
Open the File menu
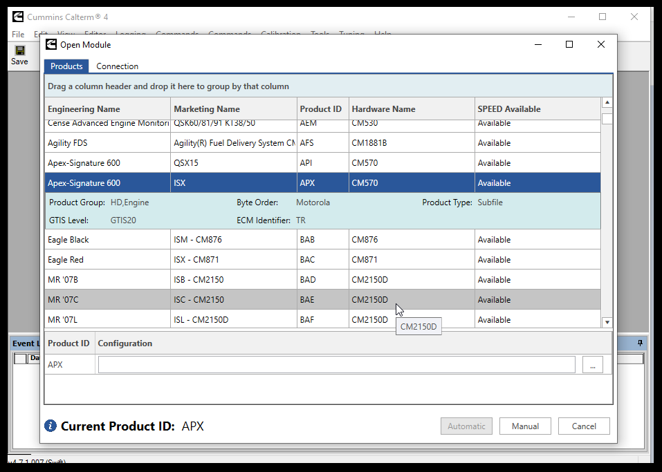tap(18, 35)
